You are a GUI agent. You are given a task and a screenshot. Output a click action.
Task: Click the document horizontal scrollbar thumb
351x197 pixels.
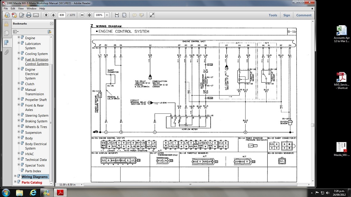[190, 185]
